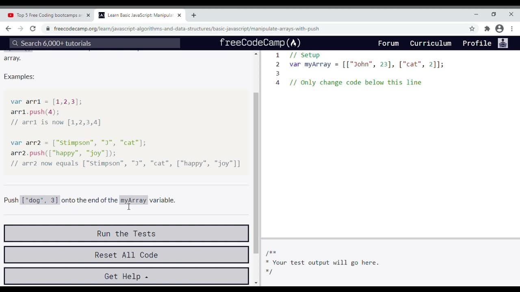This screenshot has height=292, width=520.
Task: Click the address bar URL
Action: 186,29
